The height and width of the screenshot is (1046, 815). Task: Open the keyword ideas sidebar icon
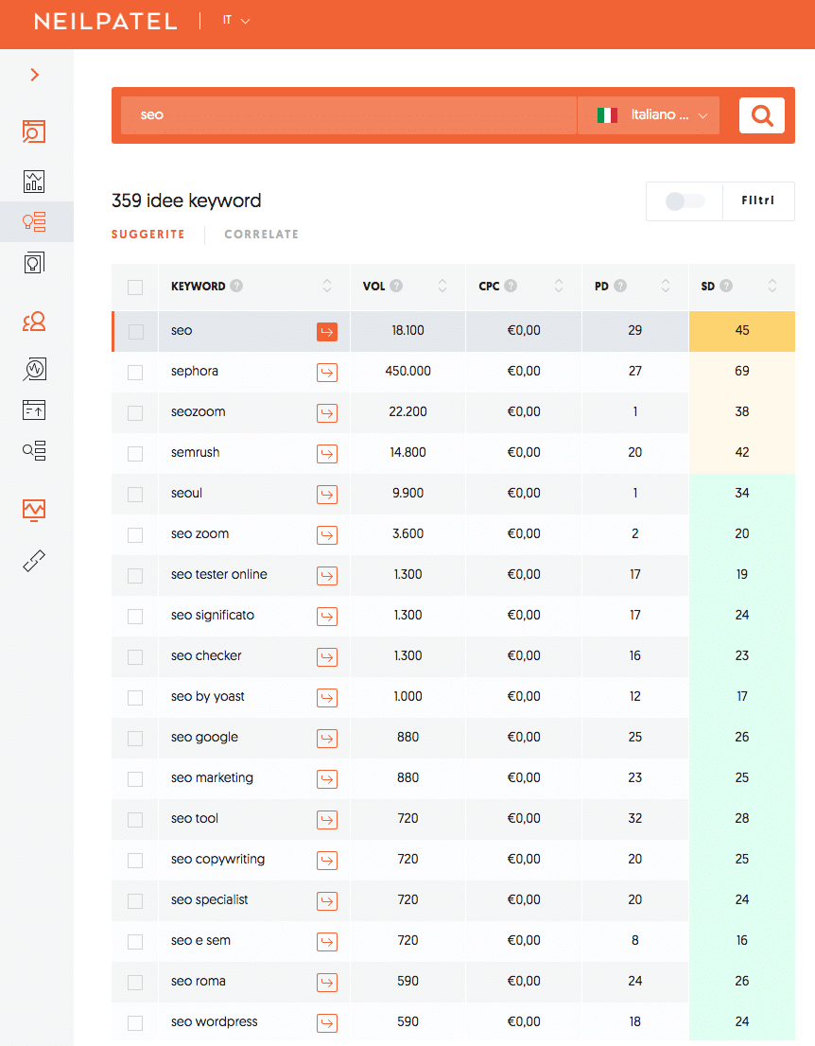[x=34, y=221]
